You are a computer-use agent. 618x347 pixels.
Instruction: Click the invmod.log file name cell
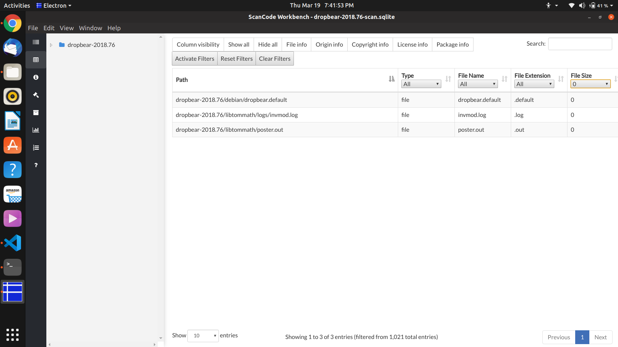click(482, 115)
